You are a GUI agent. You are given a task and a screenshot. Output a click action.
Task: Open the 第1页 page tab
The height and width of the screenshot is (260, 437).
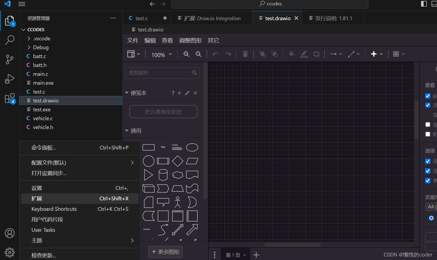(236, 255)
